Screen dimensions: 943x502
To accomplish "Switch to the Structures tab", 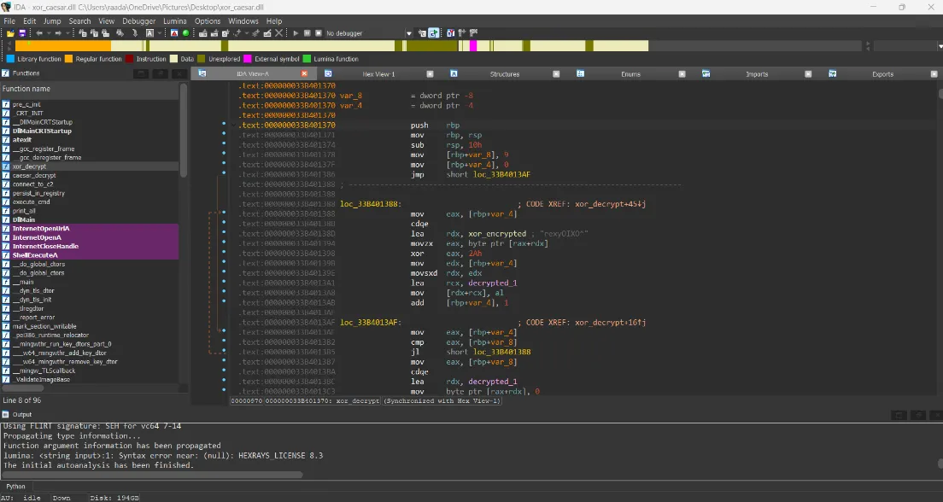I will [505, 74].
